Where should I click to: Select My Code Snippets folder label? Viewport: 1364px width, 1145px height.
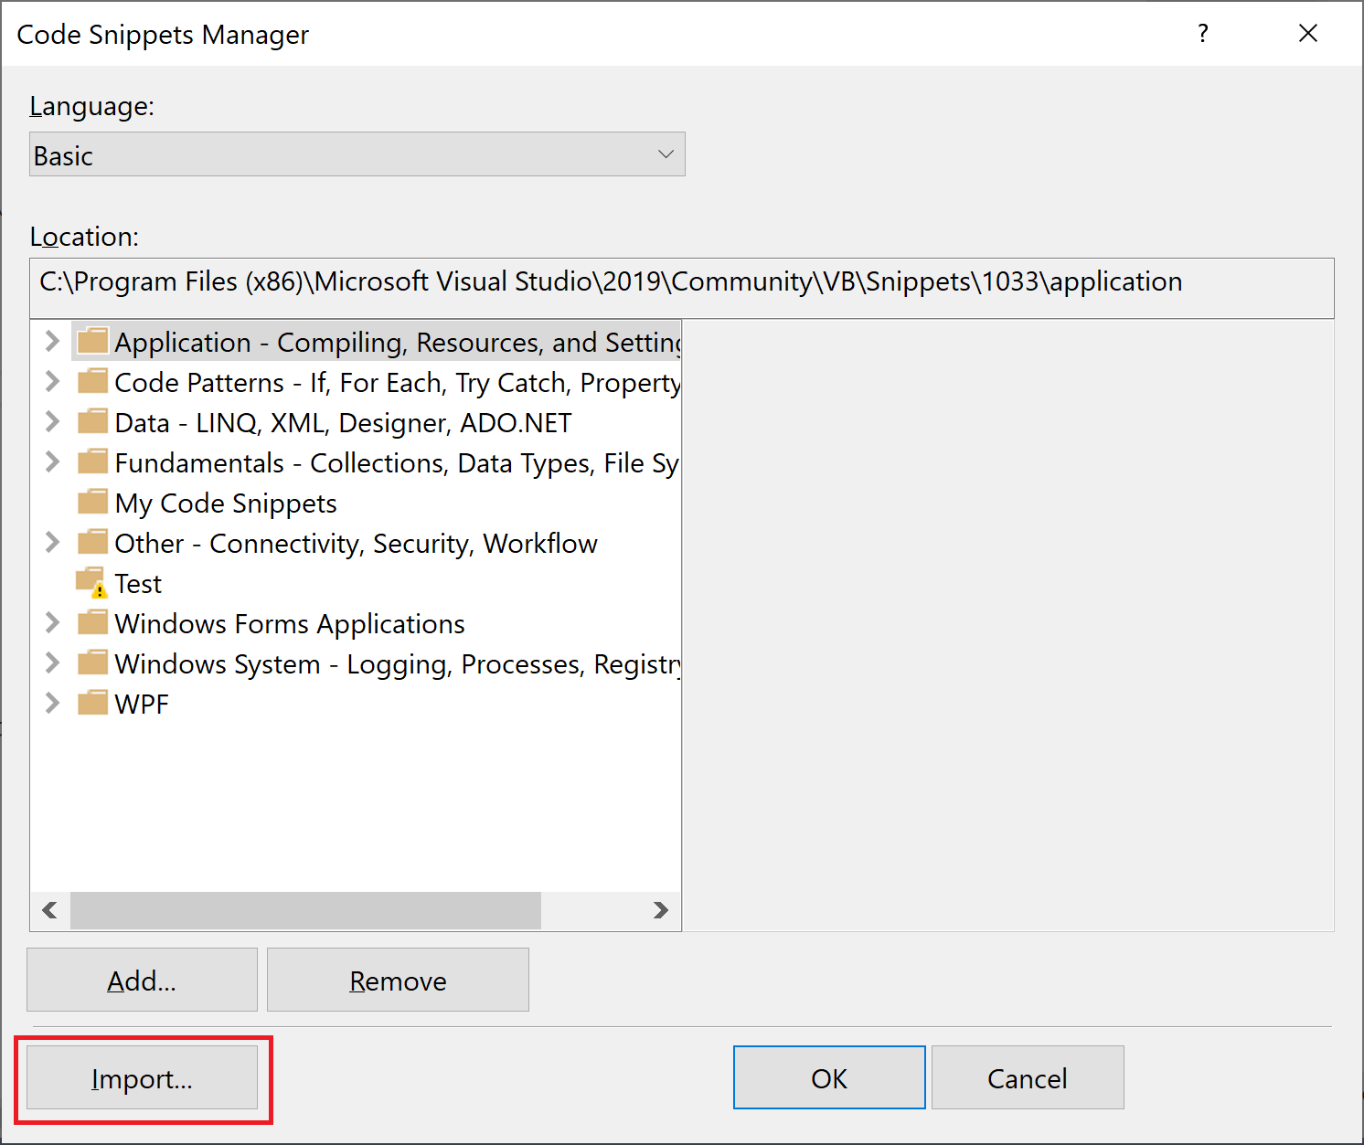pos(226,503)
